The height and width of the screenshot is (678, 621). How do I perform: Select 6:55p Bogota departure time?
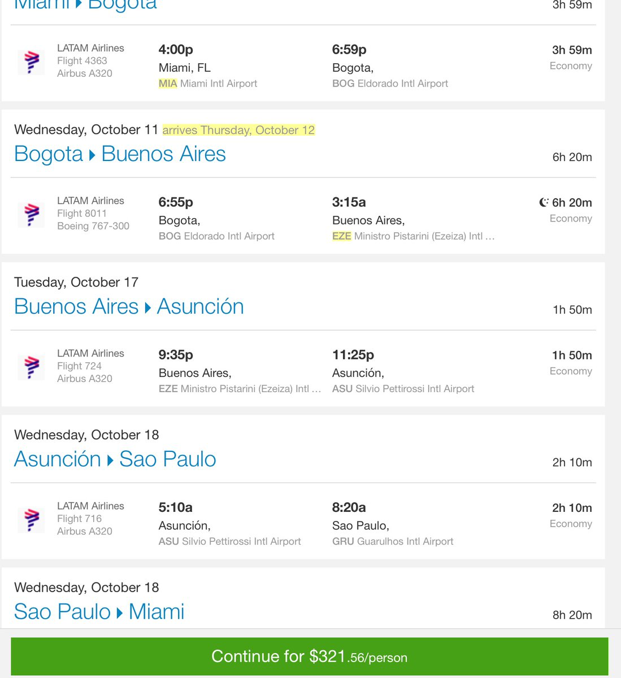tap(176, 202)
